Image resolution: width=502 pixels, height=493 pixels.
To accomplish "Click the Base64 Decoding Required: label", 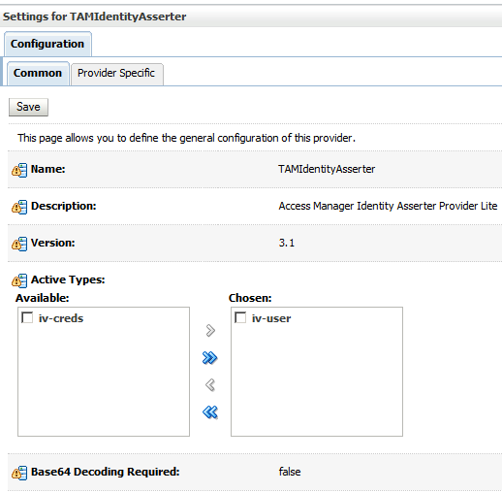I will [106, 472].
